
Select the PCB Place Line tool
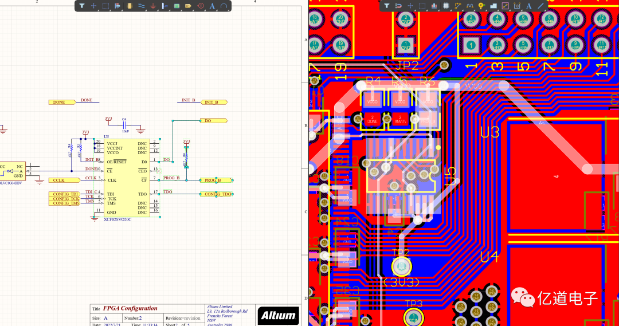(x=540, y=6)
